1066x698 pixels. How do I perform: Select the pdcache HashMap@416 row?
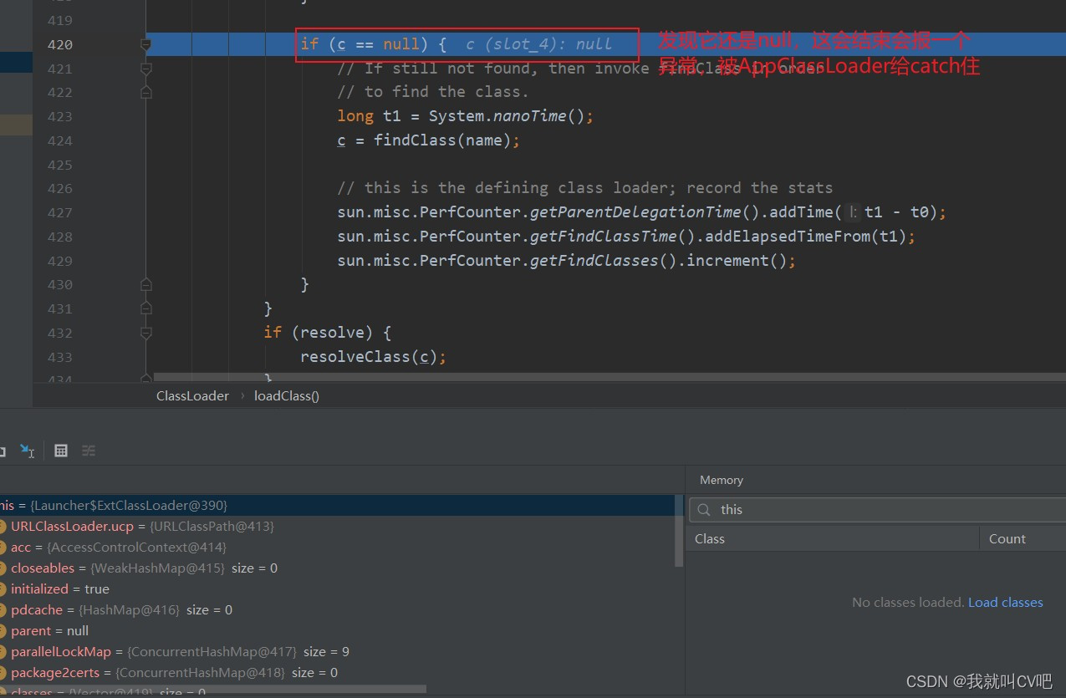coord(337,610)
